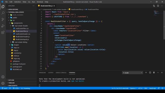This screenshot has width=165, height=93.
Task: Open the Selection menu
Action: point(18,2)
